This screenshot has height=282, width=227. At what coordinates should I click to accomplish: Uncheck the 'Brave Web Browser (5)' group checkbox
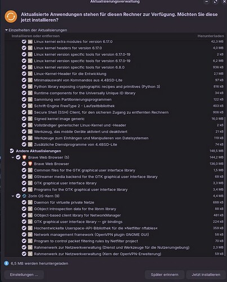(x=18, y=157)
